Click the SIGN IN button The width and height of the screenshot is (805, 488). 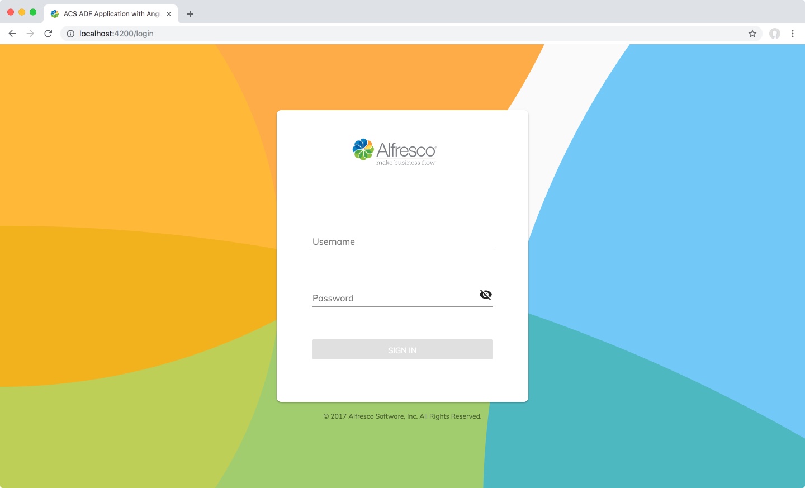click(x=402, y=349)
